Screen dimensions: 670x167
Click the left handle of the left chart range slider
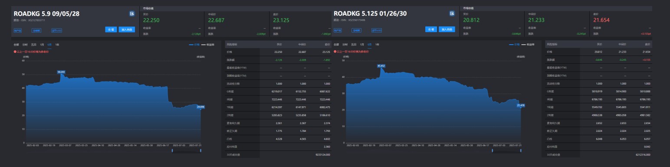pyautogui.click(x=172, y=151)
